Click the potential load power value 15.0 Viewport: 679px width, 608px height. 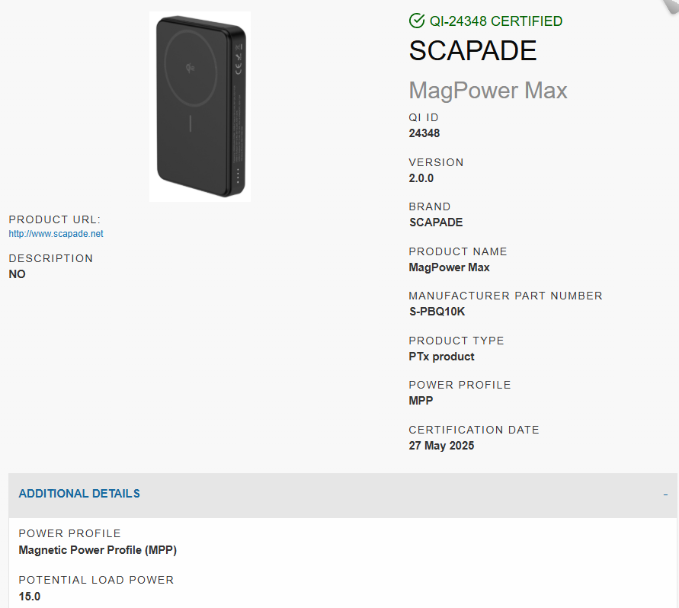pos(30,597)
